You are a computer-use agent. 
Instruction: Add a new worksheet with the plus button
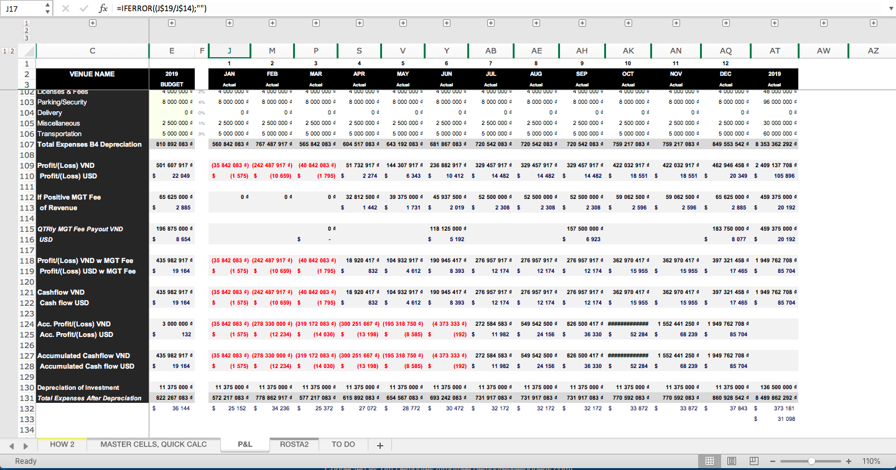380,444
